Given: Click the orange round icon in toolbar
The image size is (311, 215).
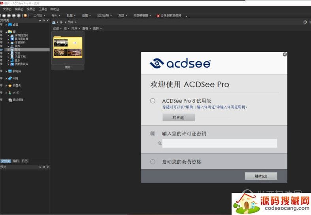Looking at the screenshot, I should (25, 15).
